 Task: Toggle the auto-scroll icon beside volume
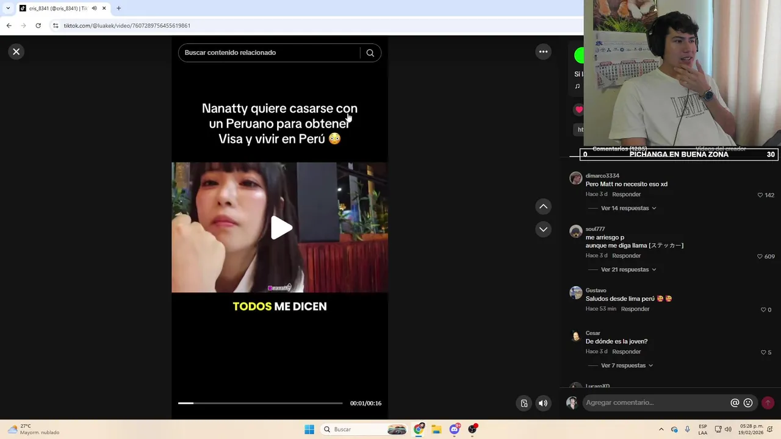[x=524, y=403]
